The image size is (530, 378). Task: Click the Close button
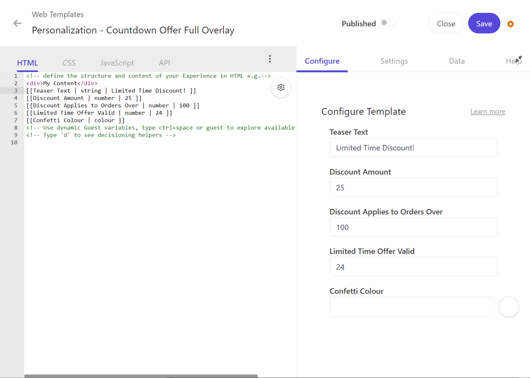pyautogui.click(x=446, y=23)
